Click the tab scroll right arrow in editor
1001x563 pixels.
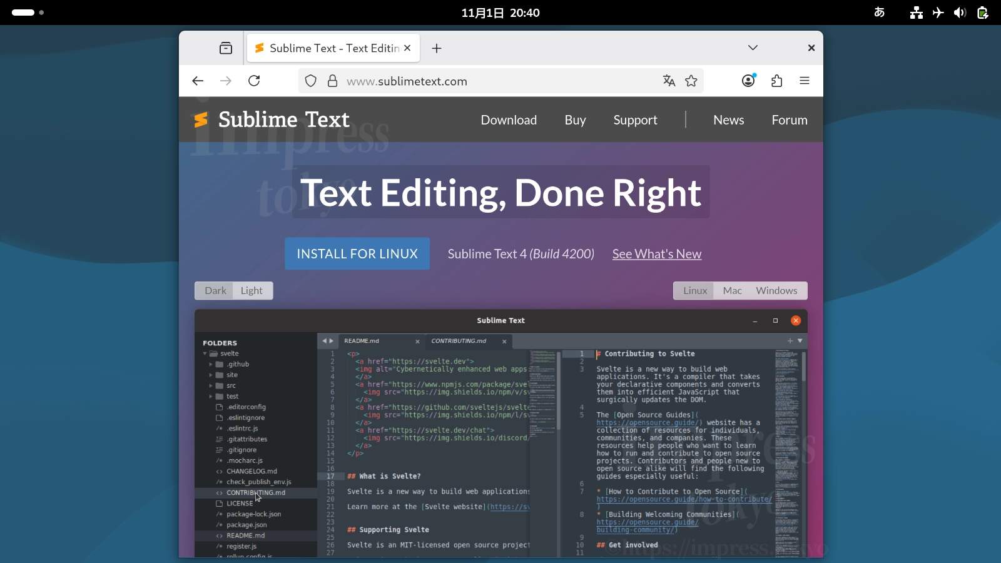(x=332, y=341)
